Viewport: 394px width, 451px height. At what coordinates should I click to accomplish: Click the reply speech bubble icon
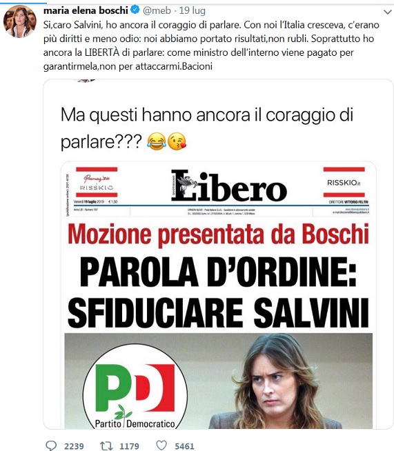click(x=51, y=445)
